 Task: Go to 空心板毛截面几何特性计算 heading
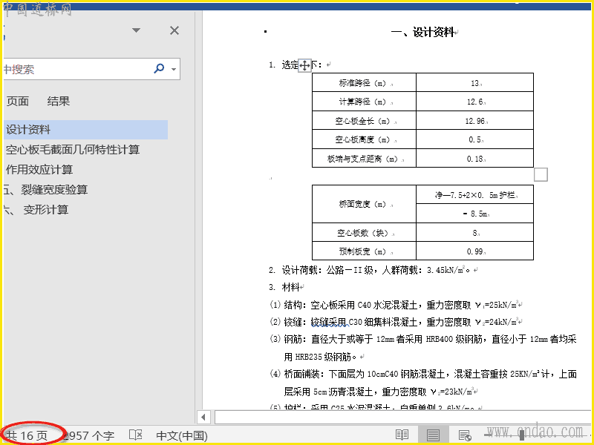[x=72, y=150]
